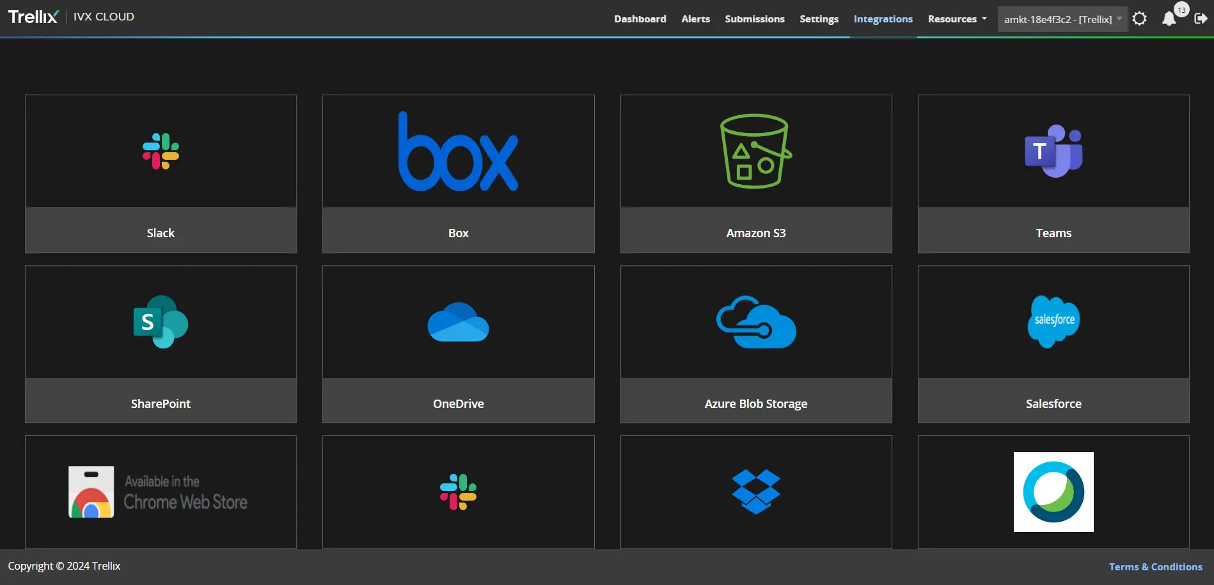Open the Settings menu item

(x=819, y=19)
